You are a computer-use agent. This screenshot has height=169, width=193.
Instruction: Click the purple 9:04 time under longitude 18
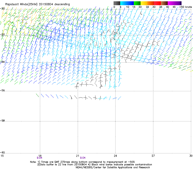point(39,158)
